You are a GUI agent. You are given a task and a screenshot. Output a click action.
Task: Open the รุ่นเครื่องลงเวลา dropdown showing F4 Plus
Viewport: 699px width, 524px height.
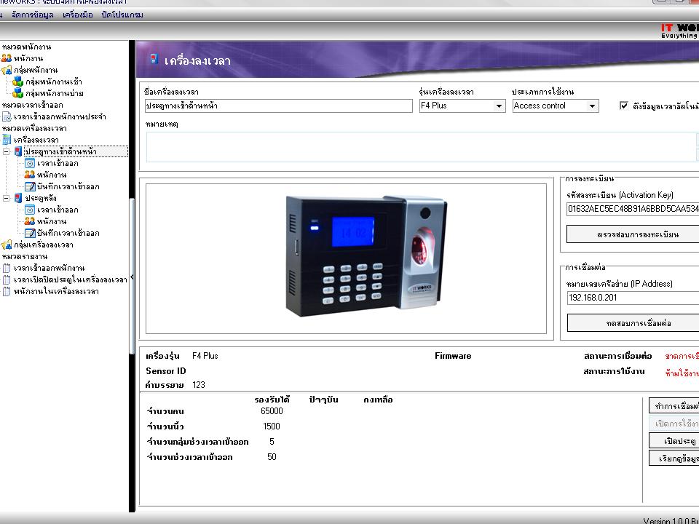coord(499,106)
